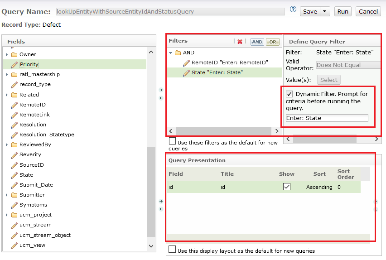Select the RemoteID "Enter: RemoteID" filter
The height and width of the screenshot is (260, 386).
pos(230,63)
